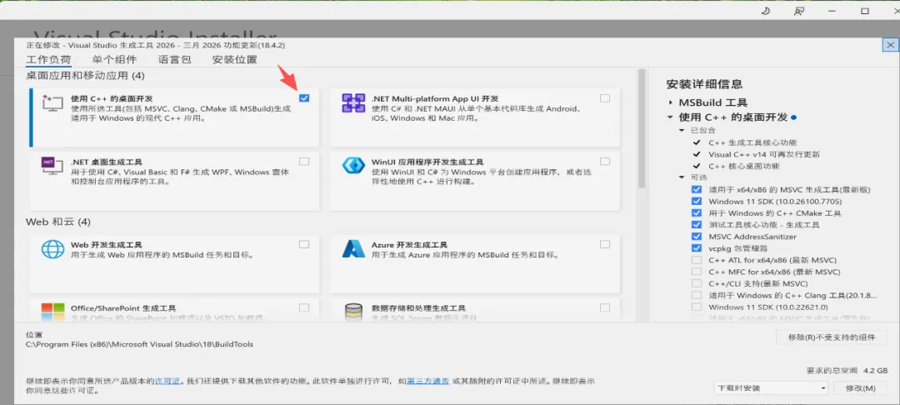Viewport: 900px width, 405px height.
Task: Open the 许可证 link
Action: tap(168, 381)
